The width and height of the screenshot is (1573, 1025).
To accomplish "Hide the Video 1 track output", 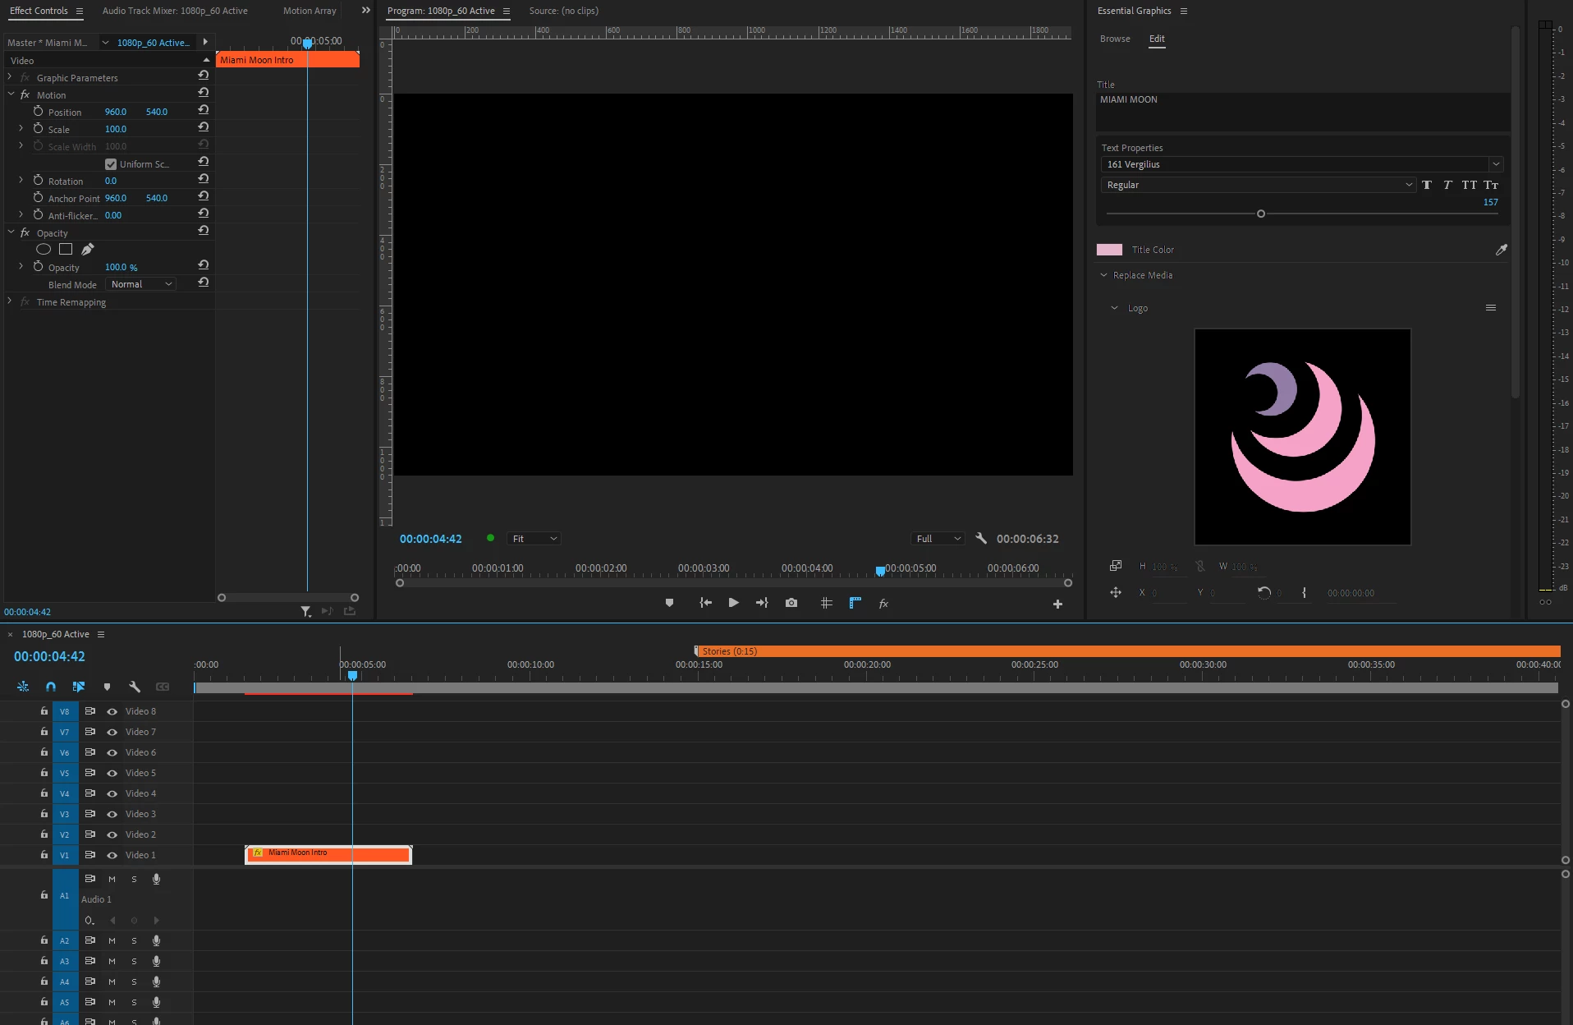I will click(112, 855).
